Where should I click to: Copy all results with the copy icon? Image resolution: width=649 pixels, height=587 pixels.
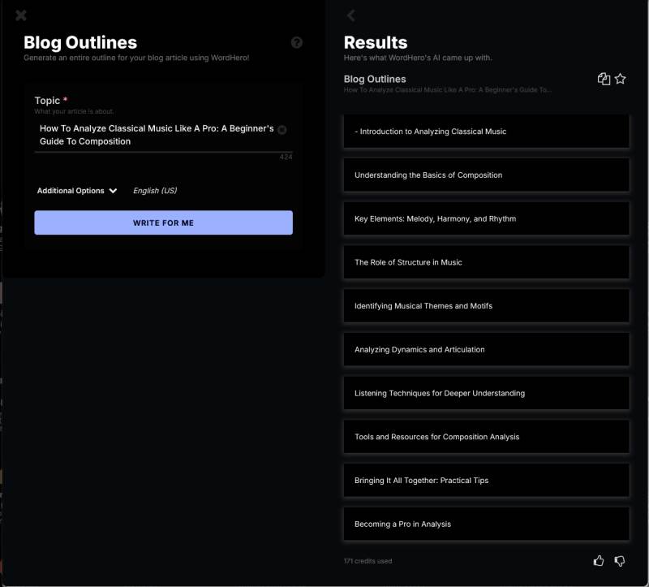pyautogui.click(x=604, y=79)
